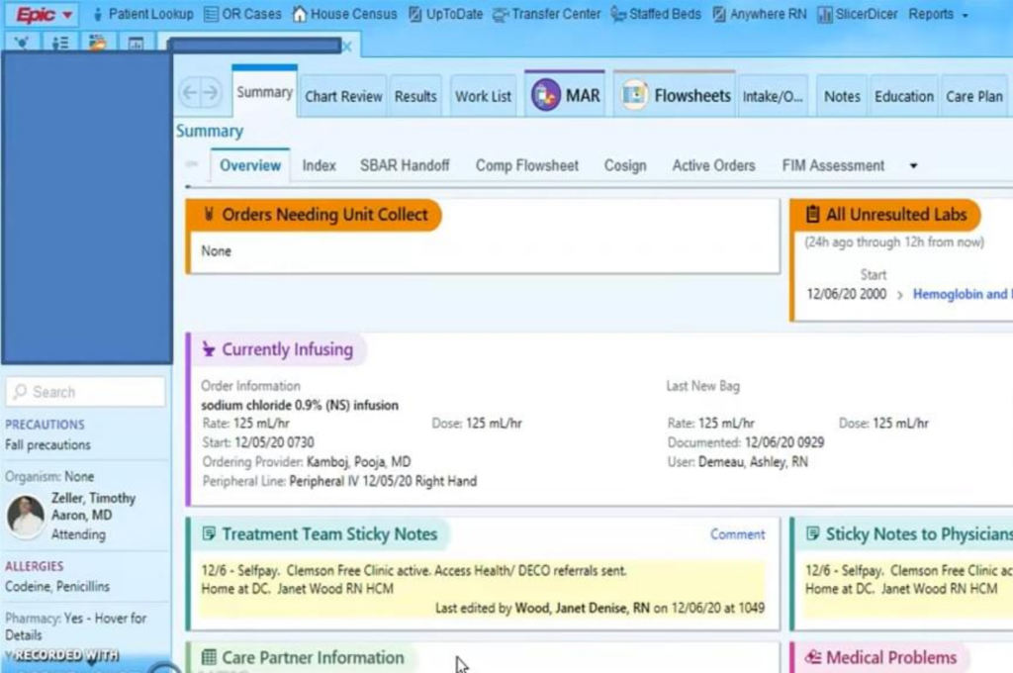Open the Comp Flowsheet report
This screenshot has width=1013, height=673.
pyautogui.click(x=526, y=165)
